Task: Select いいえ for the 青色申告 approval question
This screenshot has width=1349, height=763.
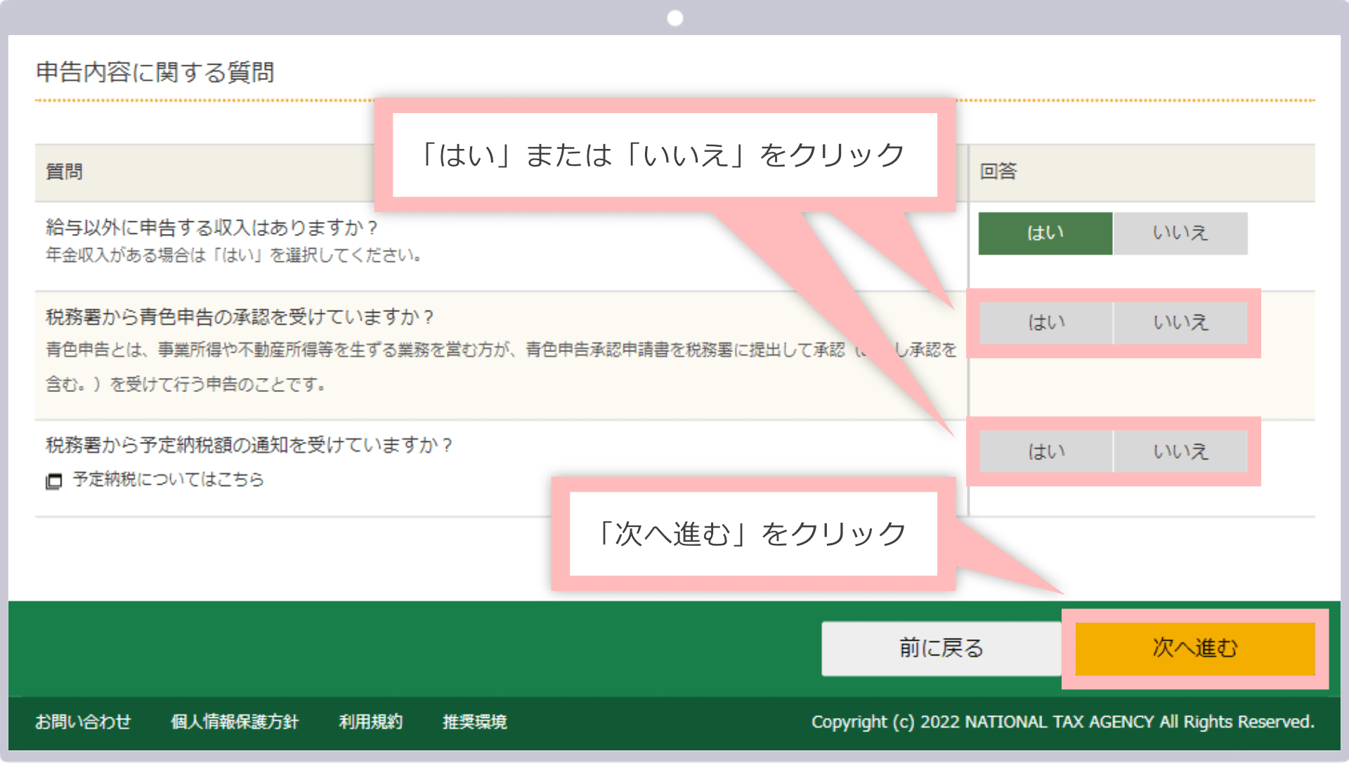Action: [1180, 322]
